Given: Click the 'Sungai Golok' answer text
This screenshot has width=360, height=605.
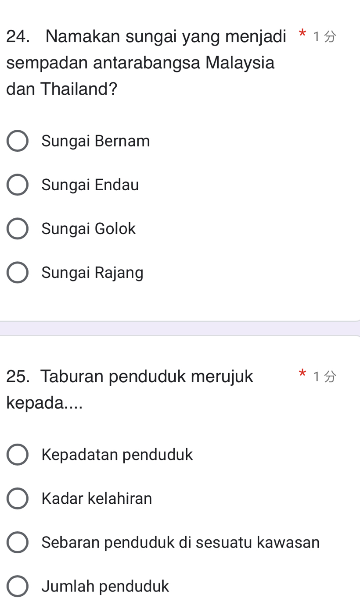Looking at the screenshot, I should (x=89, y=229).
